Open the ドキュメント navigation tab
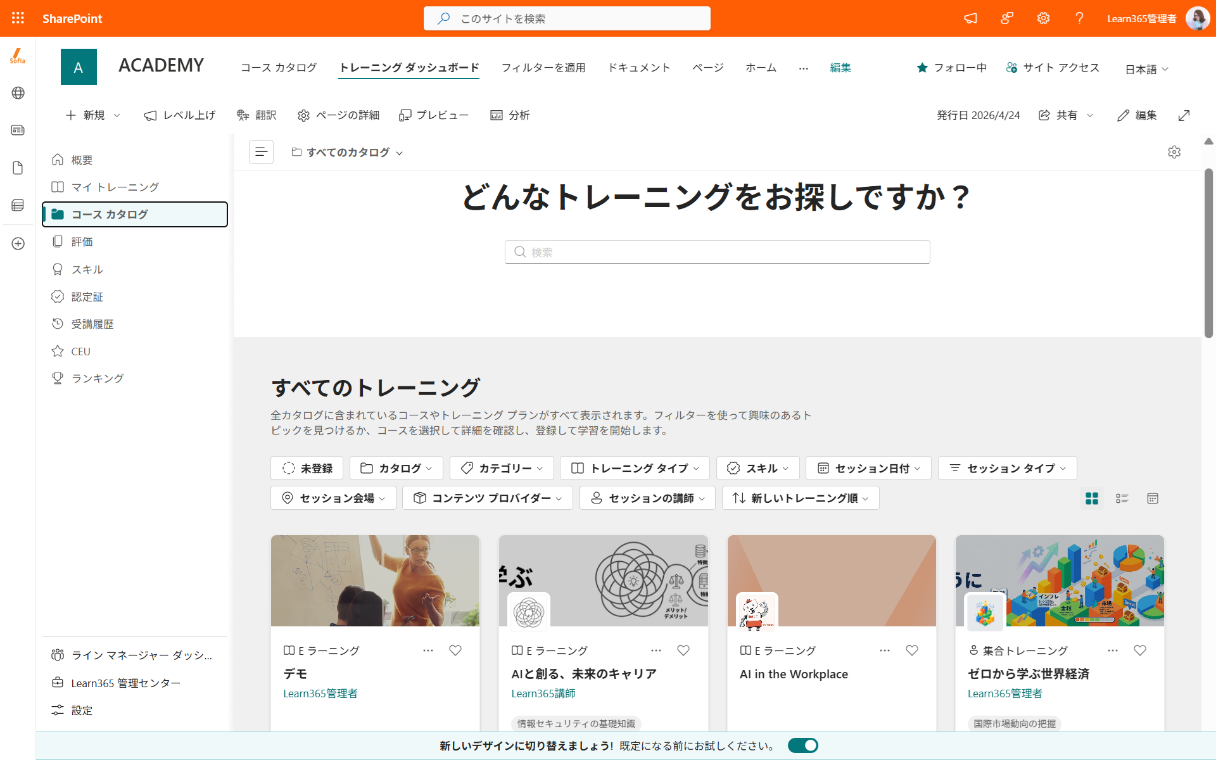The height and width of the screenshot is (760, 1216). tap(639, 68)
